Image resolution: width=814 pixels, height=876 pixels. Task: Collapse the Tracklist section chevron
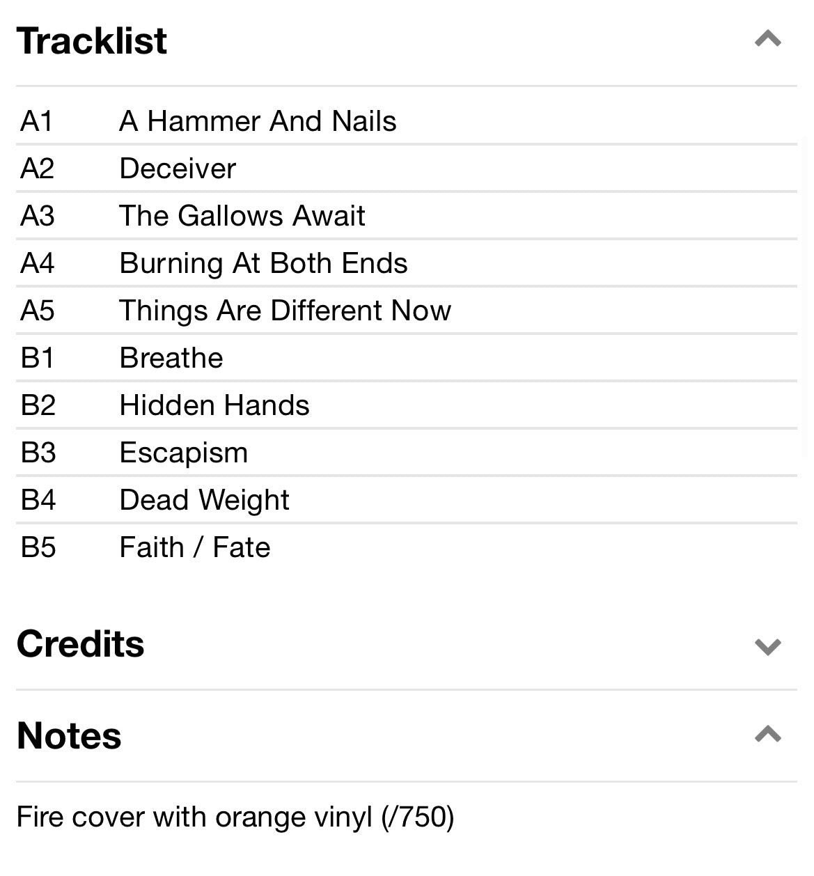click(x=767, y=39)
